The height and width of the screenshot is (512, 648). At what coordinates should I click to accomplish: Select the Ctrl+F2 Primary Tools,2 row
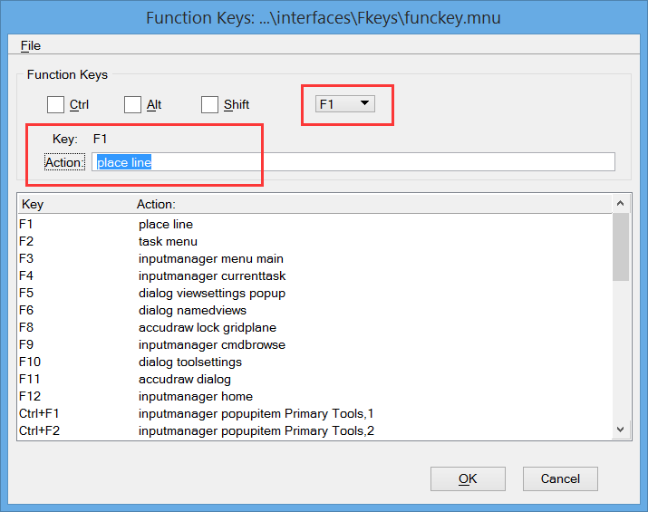(314, 430)
